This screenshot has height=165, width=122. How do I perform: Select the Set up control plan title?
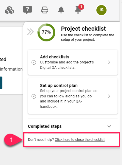[59, 85]
